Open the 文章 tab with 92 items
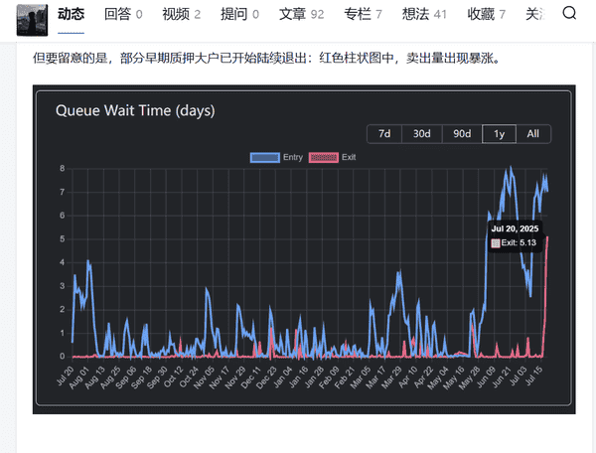This screenshot has width=596, height=453. [x=301, y=14]
